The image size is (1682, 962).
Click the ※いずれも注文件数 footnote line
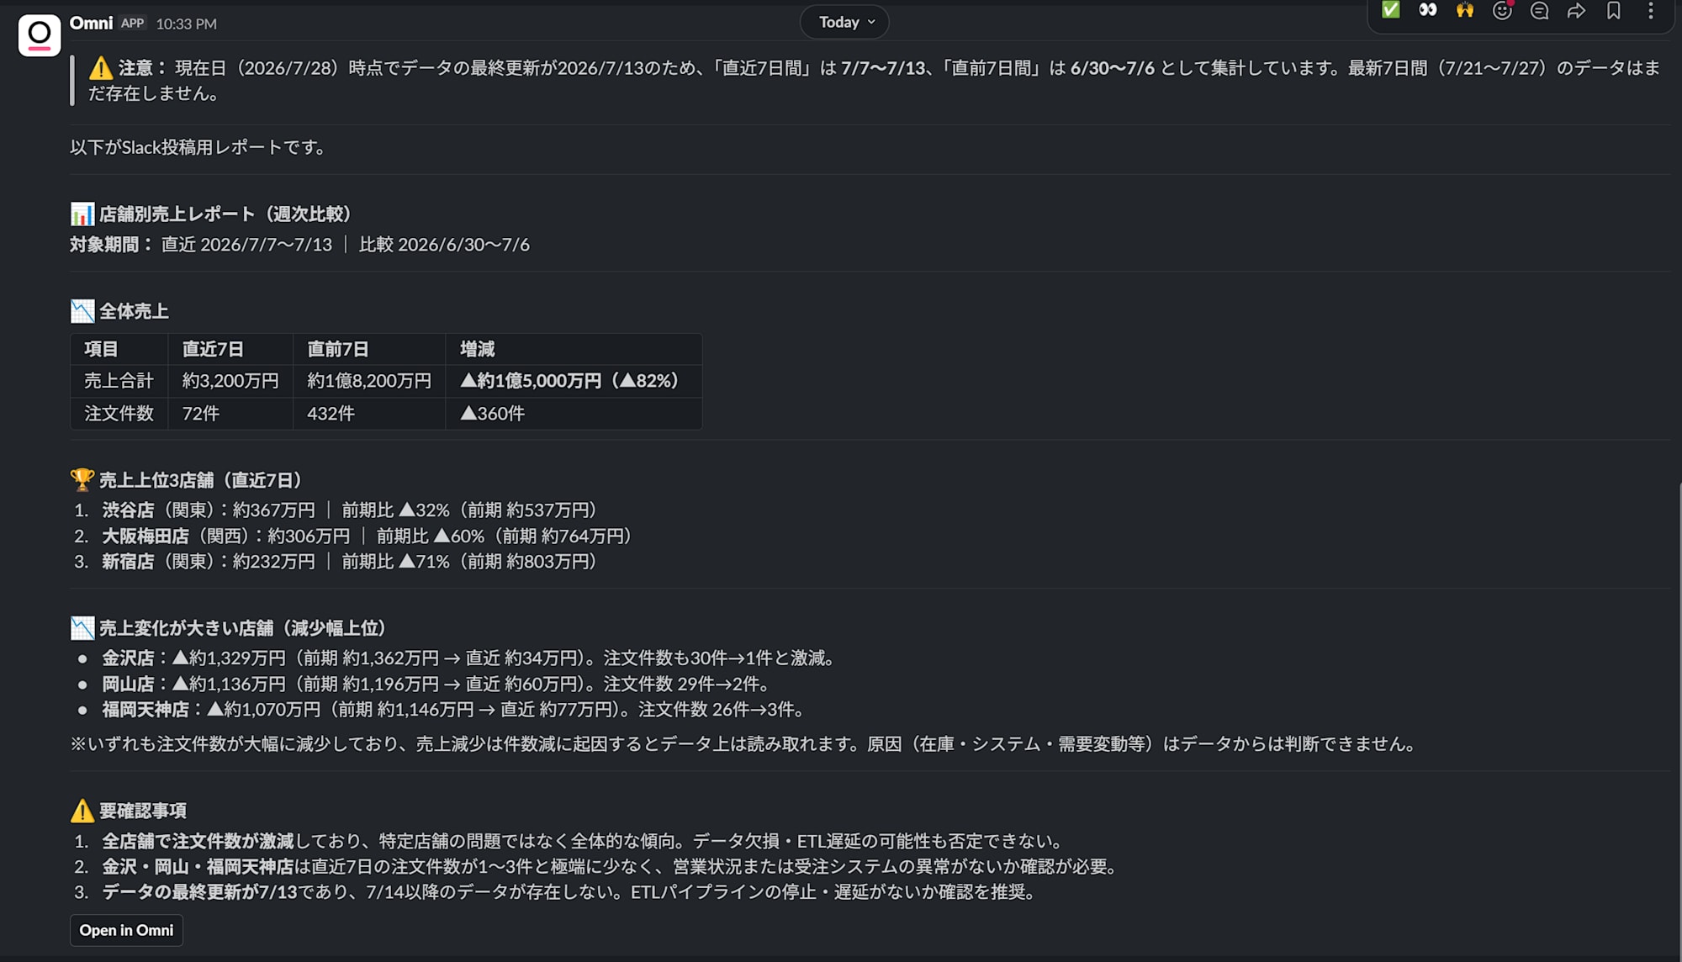coord(746,744)
